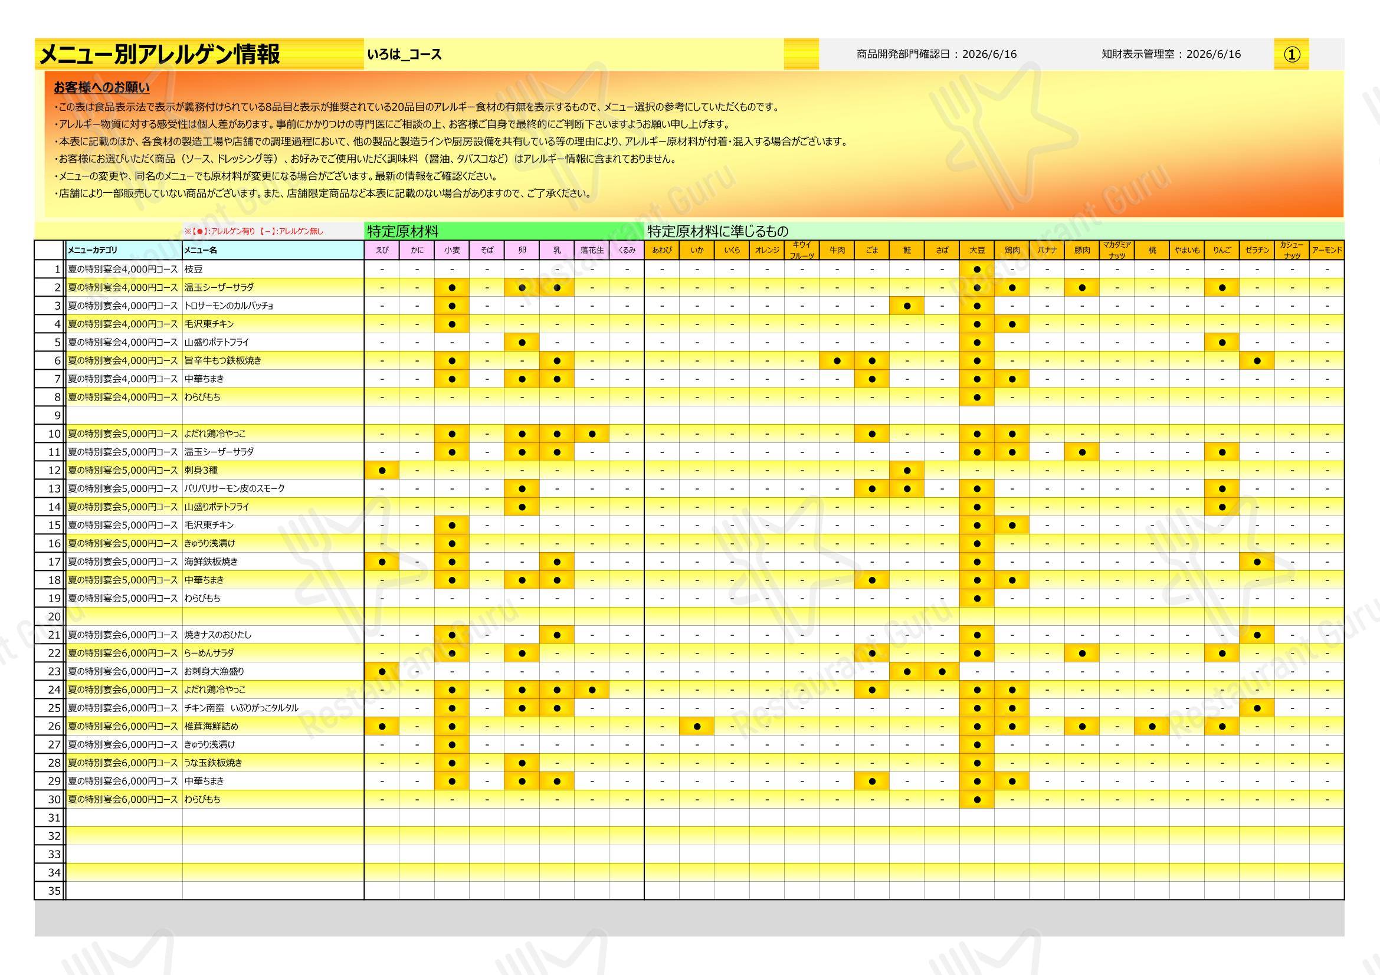The height and width of the screenshot is (975, 1380).
Task: Click the menu name パリパリサーモン皮のスモーク
Action: [x=235, y=488]
